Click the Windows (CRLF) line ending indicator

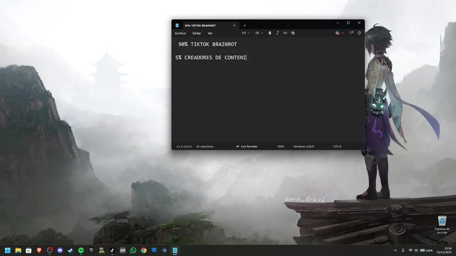(x=304, y=146)
